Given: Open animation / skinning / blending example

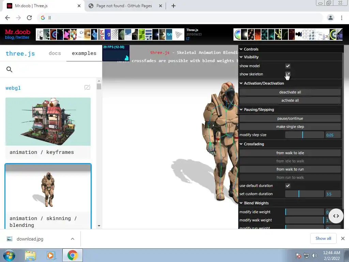Looking at the screenshot, I should (x=48, y=196).
